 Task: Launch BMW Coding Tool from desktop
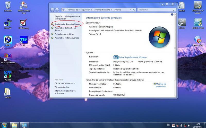click(24, 8)
